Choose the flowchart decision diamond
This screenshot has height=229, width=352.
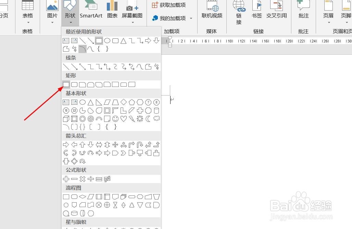pos(83,197)
